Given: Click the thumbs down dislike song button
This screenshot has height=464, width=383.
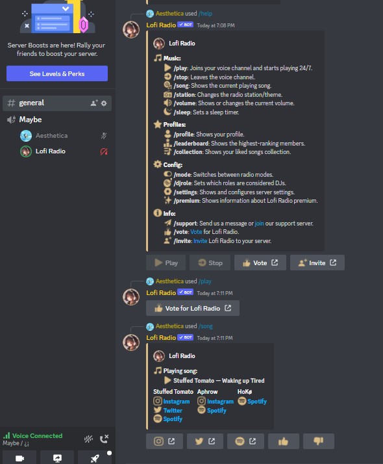Looking at the screenshot, I should 319,441.
